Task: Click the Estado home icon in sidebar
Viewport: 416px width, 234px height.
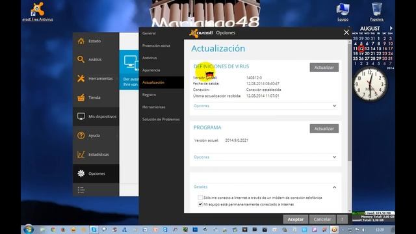Action: (x=81, y=41)
